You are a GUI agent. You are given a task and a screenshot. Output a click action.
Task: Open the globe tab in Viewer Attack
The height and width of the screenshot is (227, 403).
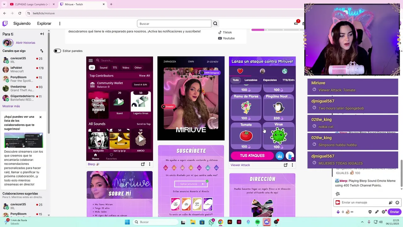pyautogui.click(x=285, y=71)
